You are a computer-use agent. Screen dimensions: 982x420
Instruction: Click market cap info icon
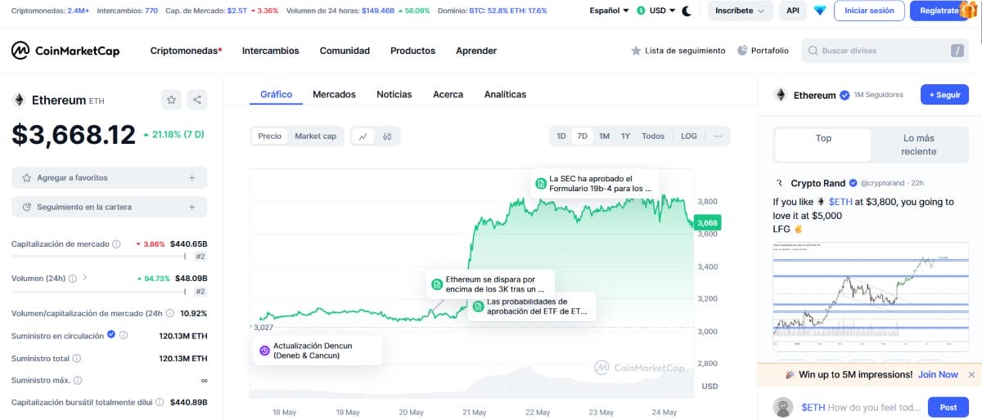pos(116,244)
